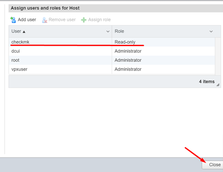Click the Remove user label

pyautogui.click(x=62, y=20)
